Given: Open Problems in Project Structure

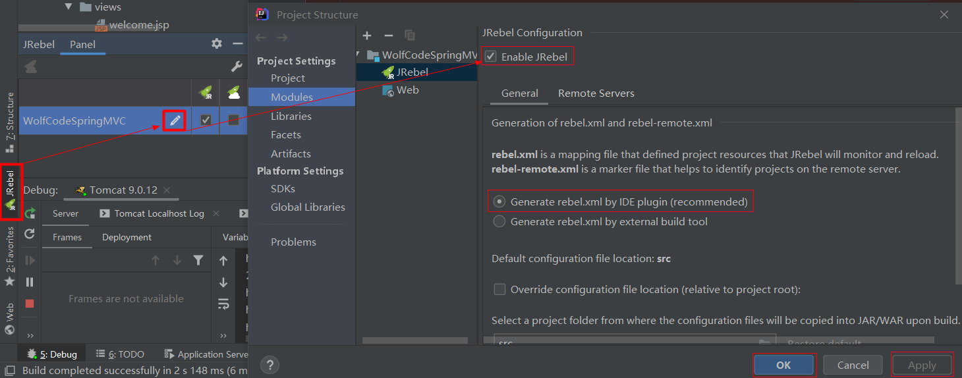Looking at the screenshot, I should [293, 242].
